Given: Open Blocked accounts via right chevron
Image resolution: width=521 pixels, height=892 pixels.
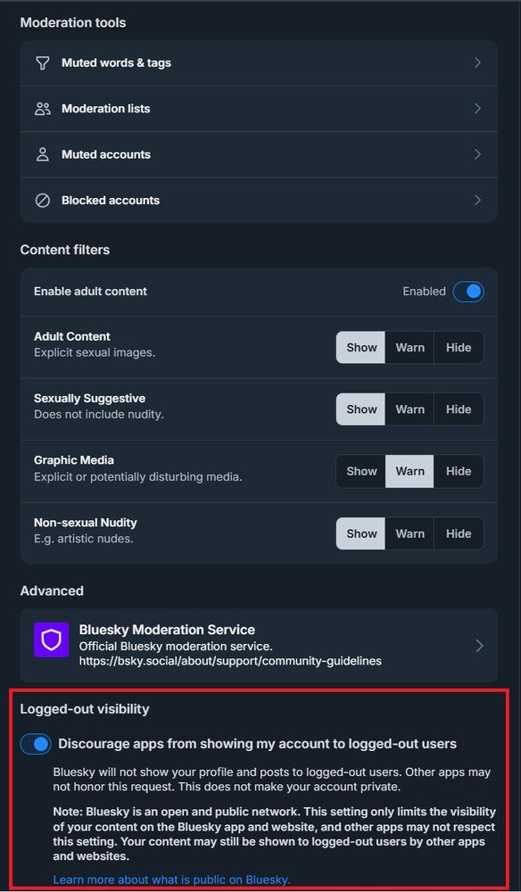Looking at the screenshot, I should [x=478, y=200].
